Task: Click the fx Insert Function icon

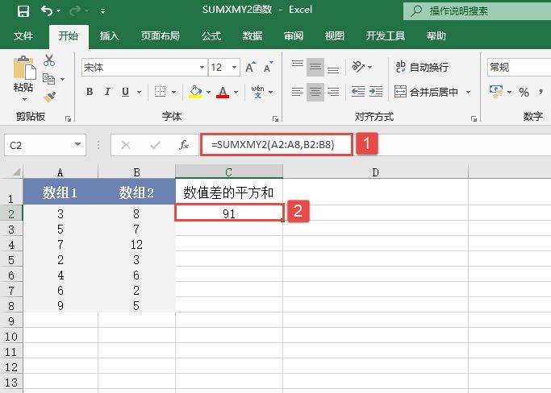Action: click(184, 145)
